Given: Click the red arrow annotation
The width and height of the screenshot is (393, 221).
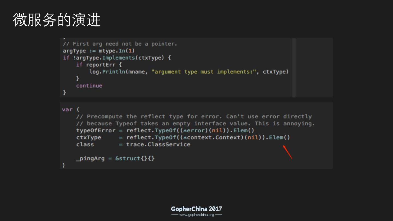Looking at the screenshot, I should [x=287, y=152].
